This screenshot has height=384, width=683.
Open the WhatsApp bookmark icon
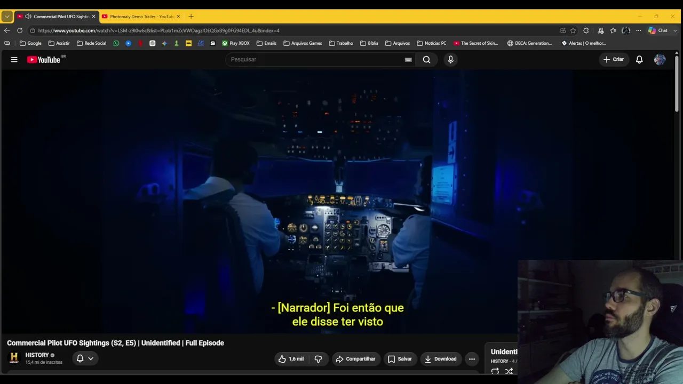pos(116,43)
